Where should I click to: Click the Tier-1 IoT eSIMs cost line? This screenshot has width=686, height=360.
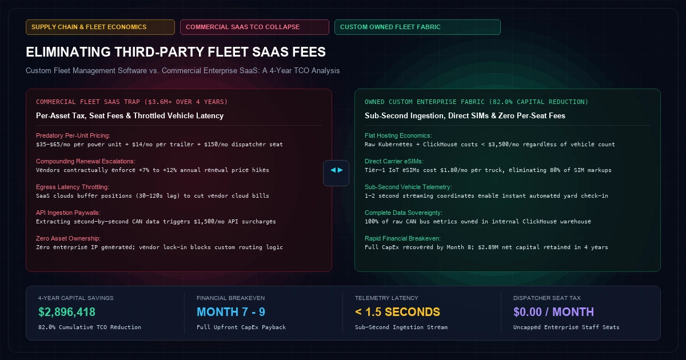[x=488, y=170]
